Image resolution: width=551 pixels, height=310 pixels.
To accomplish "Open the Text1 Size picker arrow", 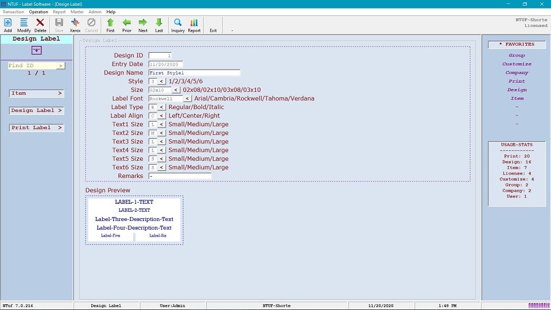I will click(162, 125).
